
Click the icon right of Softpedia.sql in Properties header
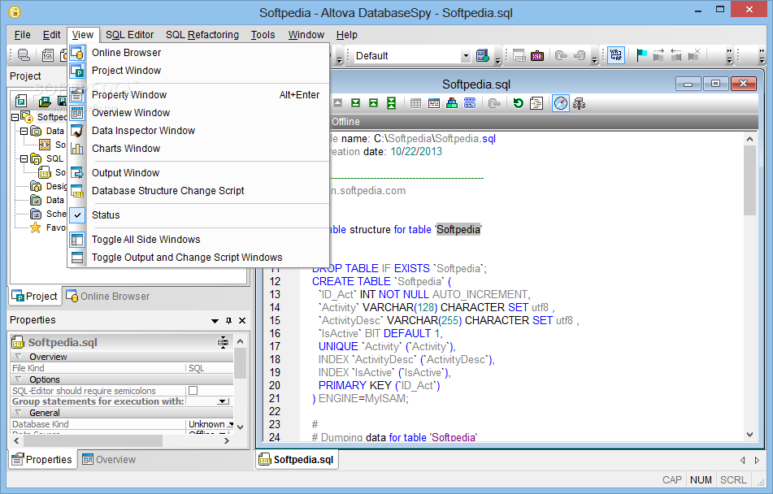223,342
